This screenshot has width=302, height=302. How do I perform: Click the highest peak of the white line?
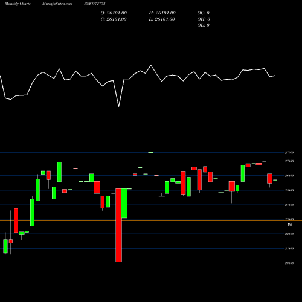[151, 65]
